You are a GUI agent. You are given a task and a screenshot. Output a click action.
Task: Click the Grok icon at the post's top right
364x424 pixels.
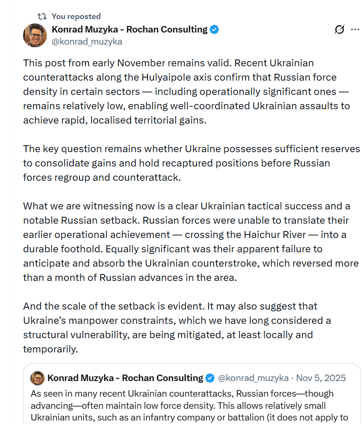(x=339, y=29)
